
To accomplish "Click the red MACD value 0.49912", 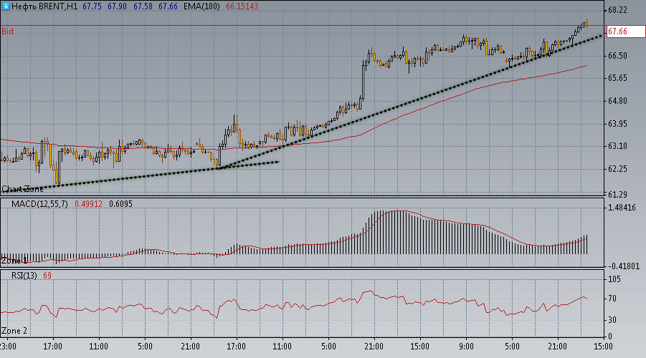I will tap(89, 204).
